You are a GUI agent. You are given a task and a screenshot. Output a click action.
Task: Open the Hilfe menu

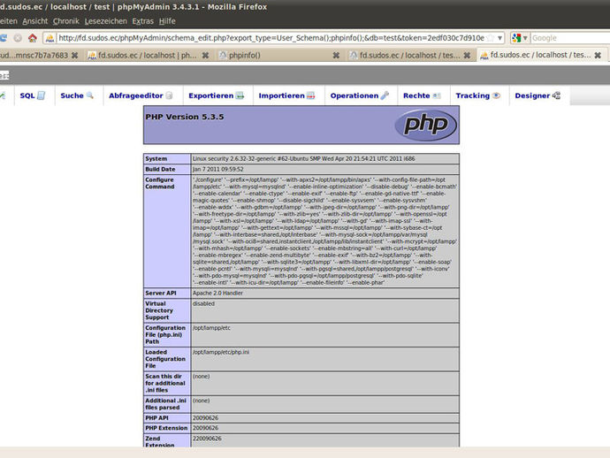click(x=167, y=21)
